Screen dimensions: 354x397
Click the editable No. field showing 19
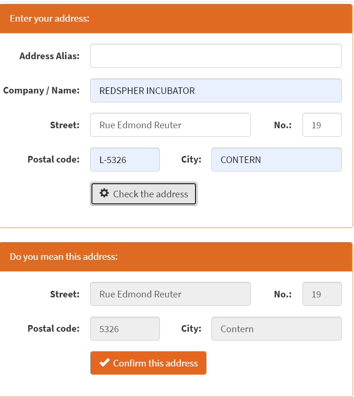tap(322, 125)
